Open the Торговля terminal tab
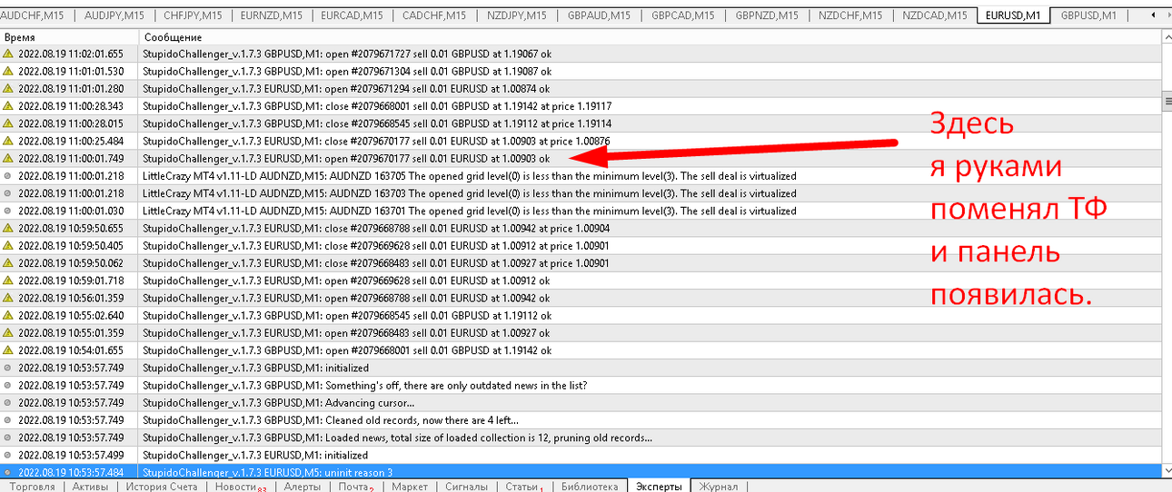 (31, 487)
